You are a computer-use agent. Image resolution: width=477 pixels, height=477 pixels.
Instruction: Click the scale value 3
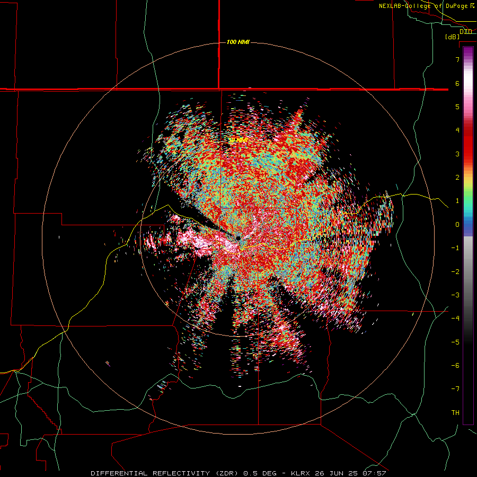point(457,154)
